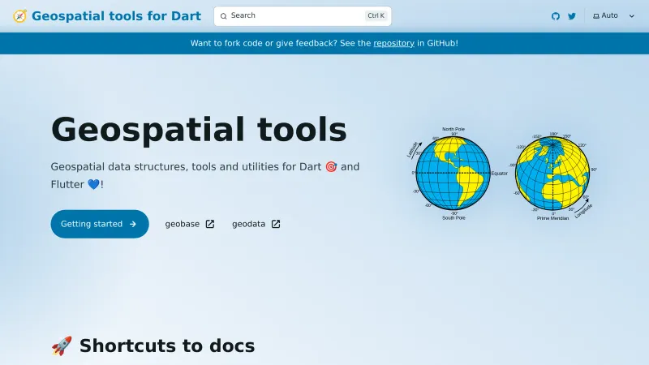649x365 pixels.
Task: Click the rocket emoji beside Shortcuts heading
Action: coord(62,346)
